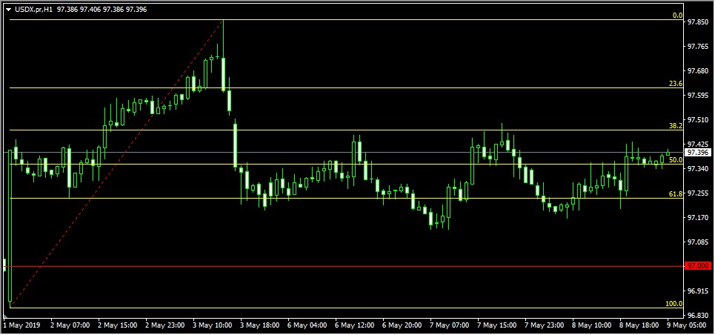The width and height of the screenshot is (715, 335).
Task: Select the 38.2 Fibonacci level label
Action: (676, 126)
